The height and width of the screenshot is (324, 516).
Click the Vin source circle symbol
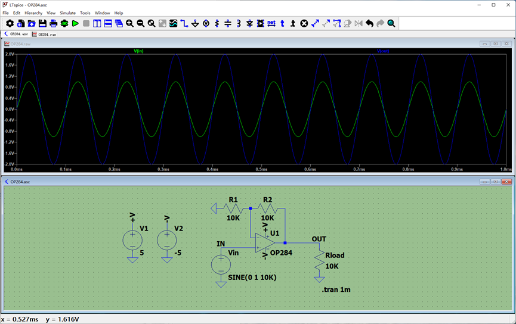click(221, 264)
